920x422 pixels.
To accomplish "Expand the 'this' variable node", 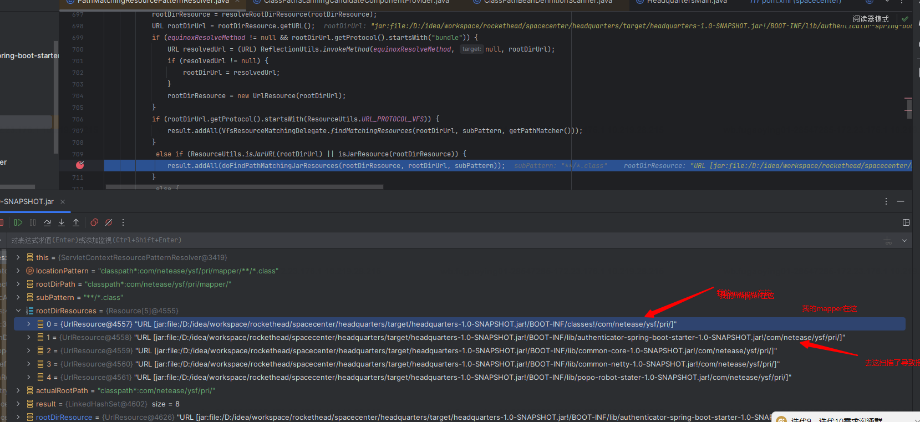I will click(x=18, y=257).
